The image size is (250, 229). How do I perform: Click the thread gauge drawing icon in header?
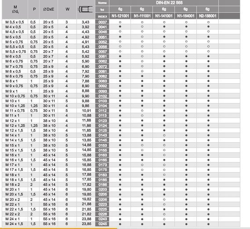pyautogui.click(x=86, y=9)
